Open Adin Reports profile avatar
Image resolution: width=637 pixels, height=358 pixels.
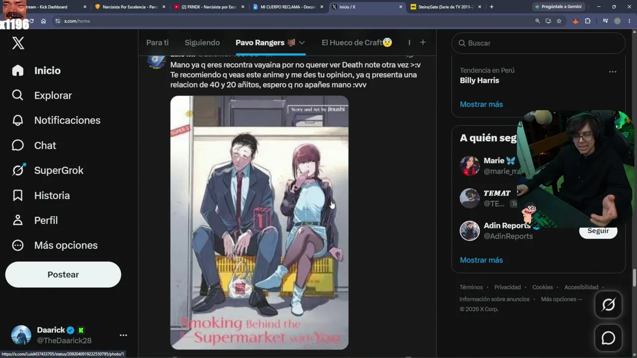pos(469,231)
